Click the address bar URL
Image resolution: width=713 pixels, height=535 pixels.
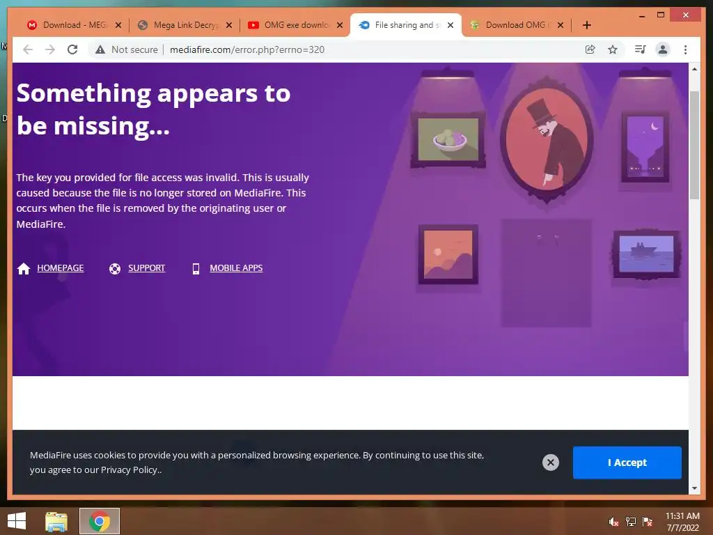[x=247, y=49]
